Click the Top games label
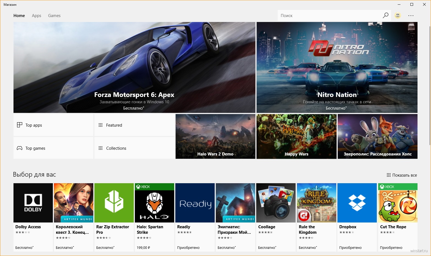This screenshot has width=431, height=256. pyautogui.click(x=35, y=148)
